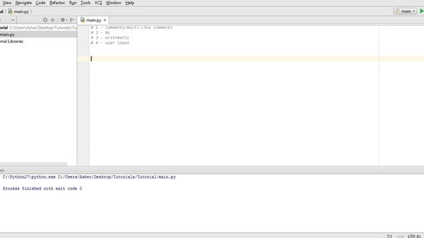The image size is (424, 238).
Task: Open the main run configuration dropdown
Action: click(405, 11)
